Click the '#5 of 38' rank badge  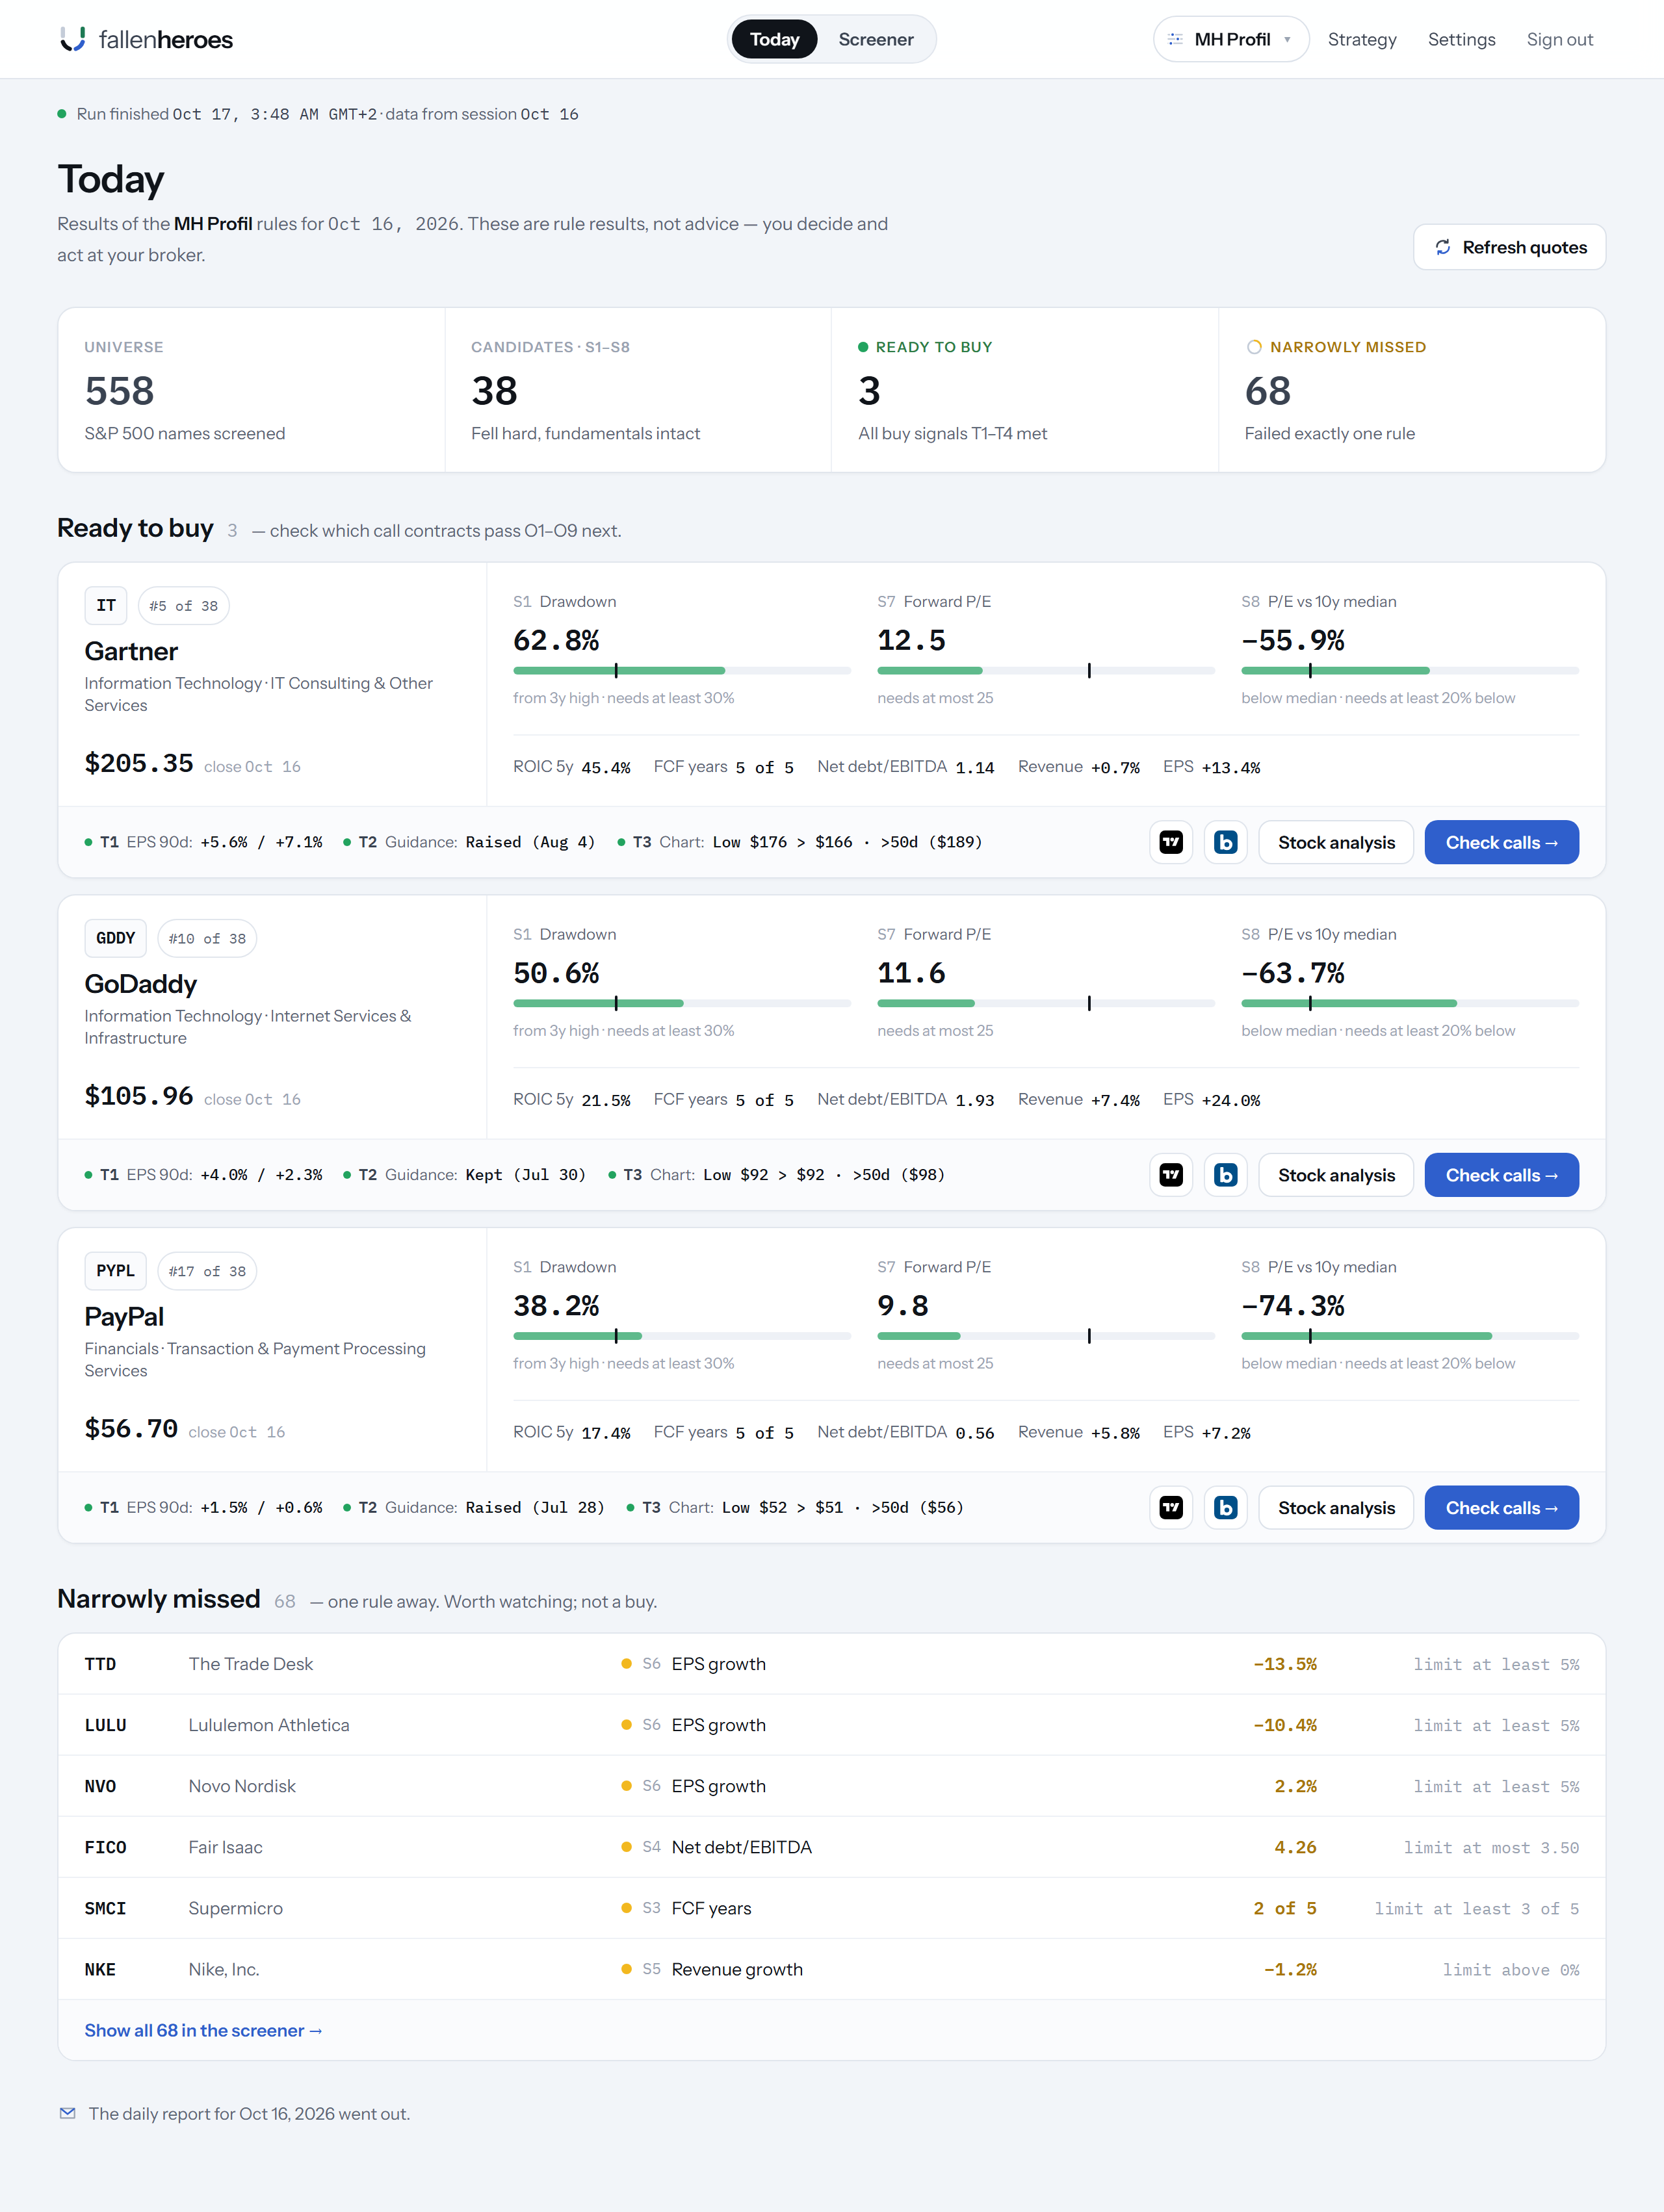183,605
